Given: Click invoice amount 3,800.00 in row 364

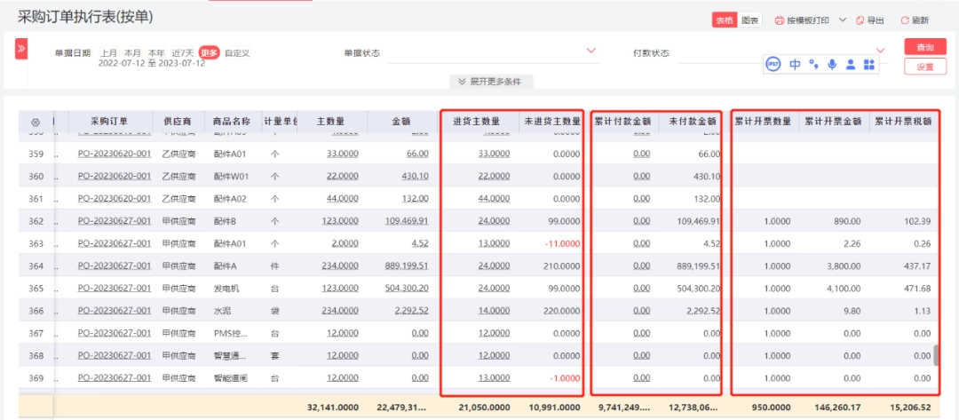Looking at the screenshot, I should click(845, 265).
